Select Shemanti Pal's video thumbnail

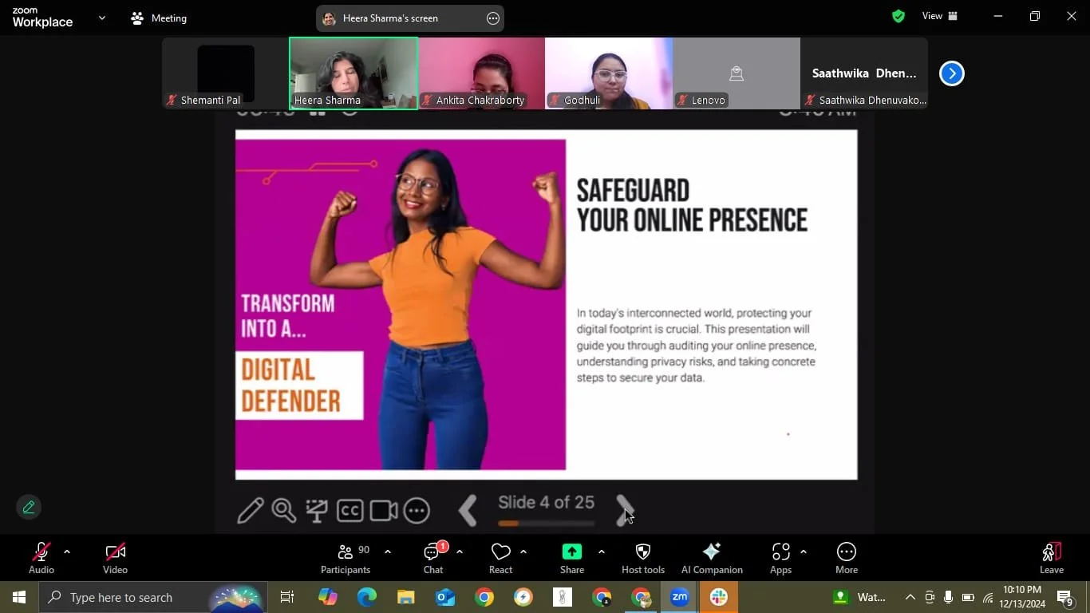click(226, 73)
